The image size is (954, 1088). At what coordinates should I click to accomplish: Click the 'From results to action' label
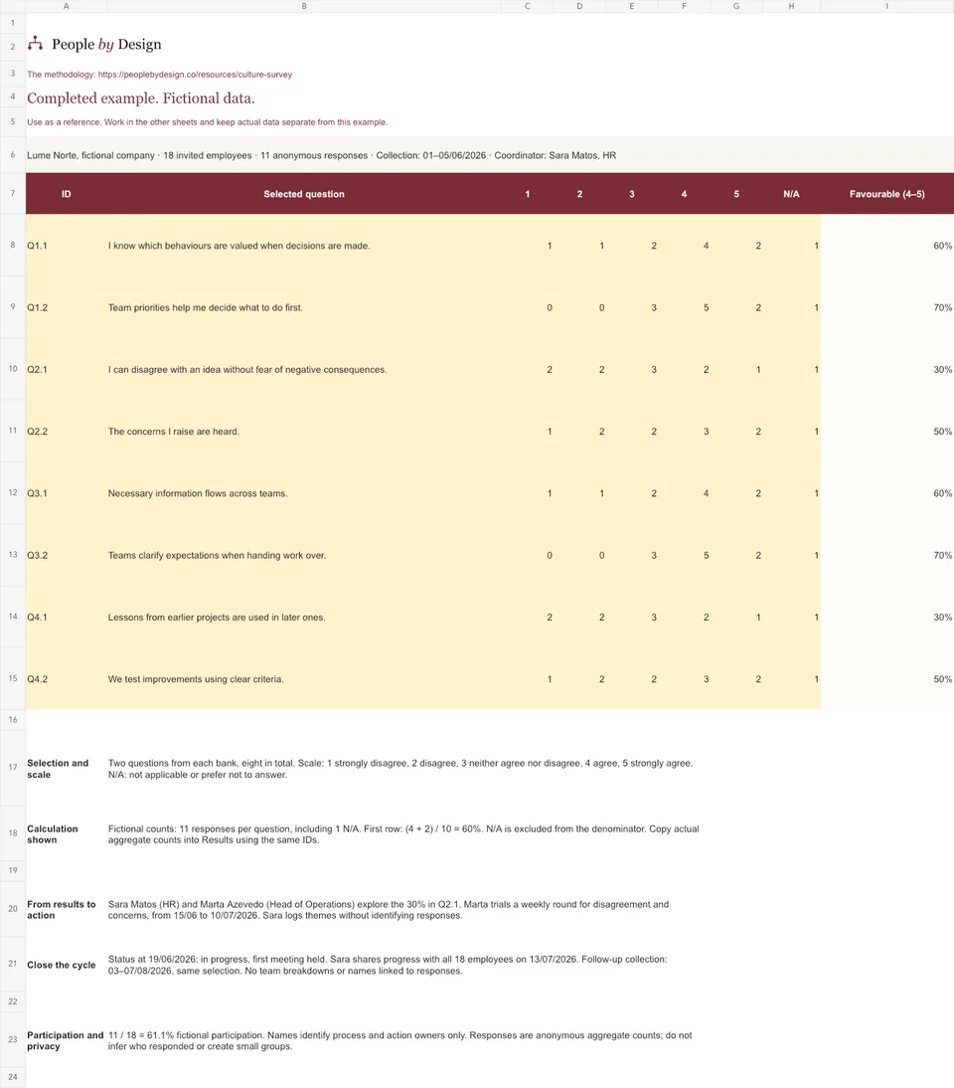pos(62,910)
